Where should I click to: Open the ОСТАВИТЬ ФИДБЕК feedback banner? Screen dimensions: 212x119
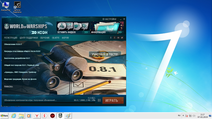pyautogui.click(x=73, y=28)
